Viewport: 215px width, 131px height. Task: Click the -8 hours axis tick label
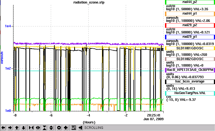[15, 115]
